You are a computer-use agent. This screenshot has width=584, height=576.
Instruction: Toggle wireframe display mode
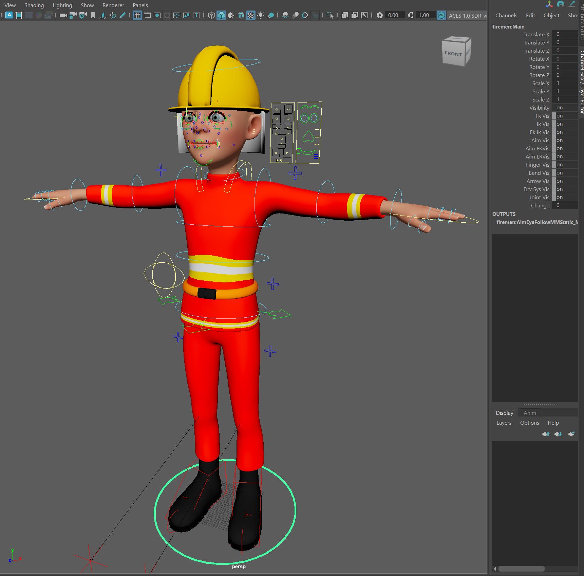pyautogui.click(x=211, y=15)
